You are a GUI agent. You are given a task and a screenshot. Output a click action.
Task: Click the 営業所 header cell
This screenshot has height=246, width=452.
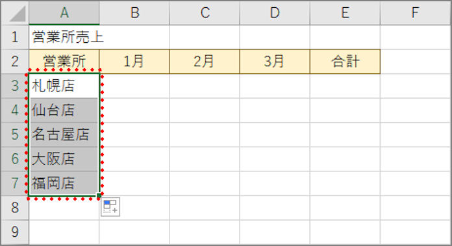(64, 62)
